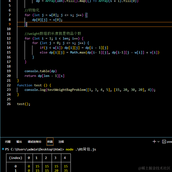Viewport: 172px width, 172px height.
Task: Click value 35 in terminal table row 1
Action: coord(66,171)
